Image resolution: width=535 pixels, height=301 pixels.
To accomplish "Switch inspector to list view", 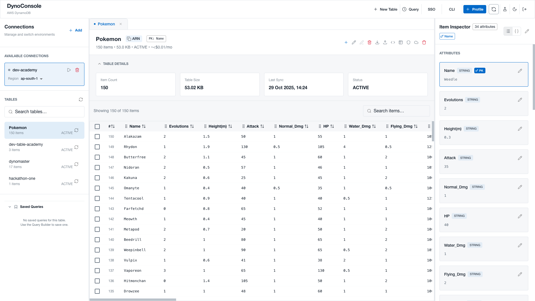I will tap(508, 31).
